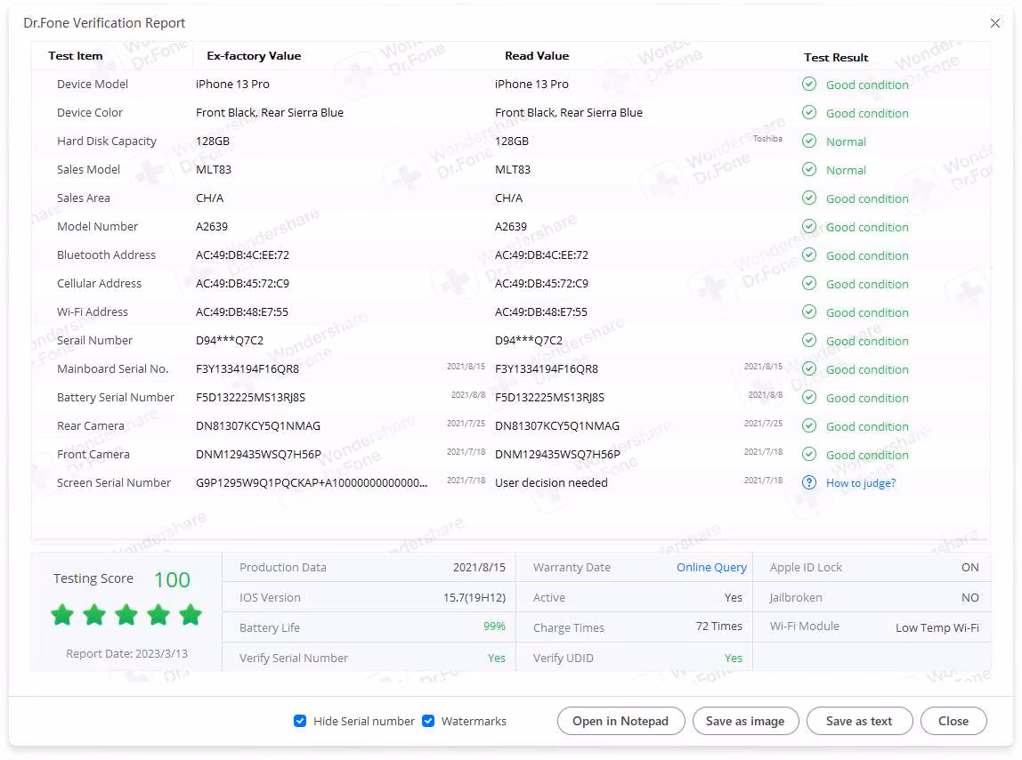1022x760 pixels.
Task: Open the How to judge? link
Action: [860, 483]
